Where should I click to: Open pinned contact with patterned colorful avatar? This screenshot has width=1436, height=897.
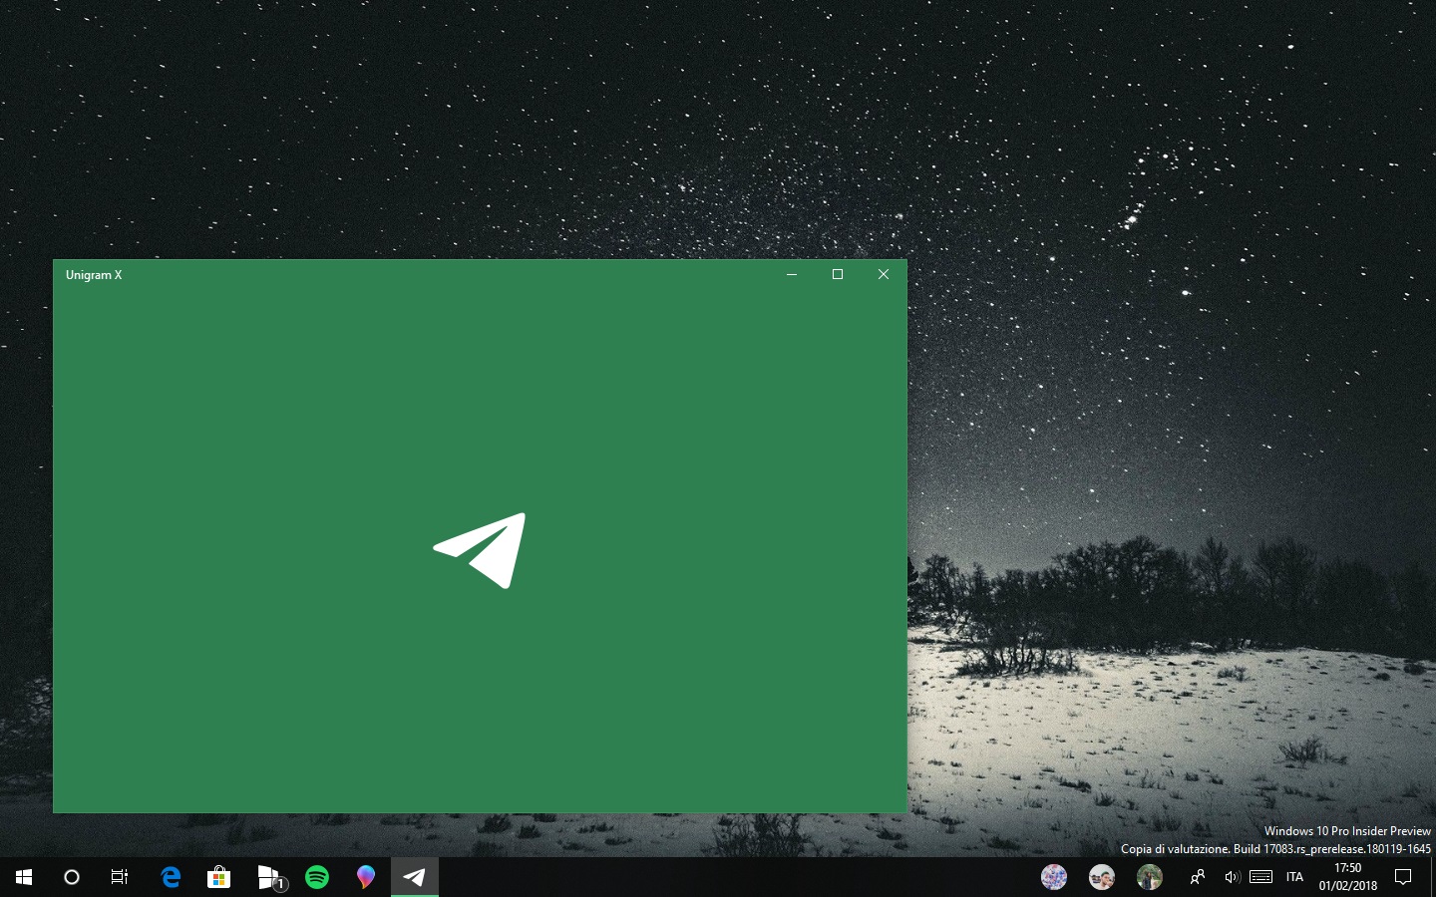(1054, 877)
